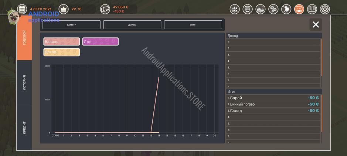Click the Склад row in Итог list

[x=273, y=111]
